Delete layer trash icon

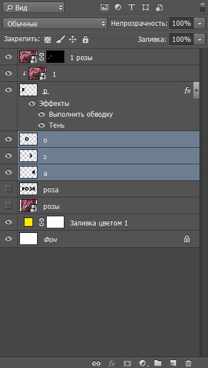189,363
